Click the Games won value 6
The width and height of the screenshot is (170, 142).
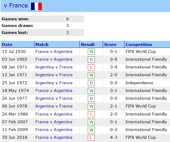point(67,19)
